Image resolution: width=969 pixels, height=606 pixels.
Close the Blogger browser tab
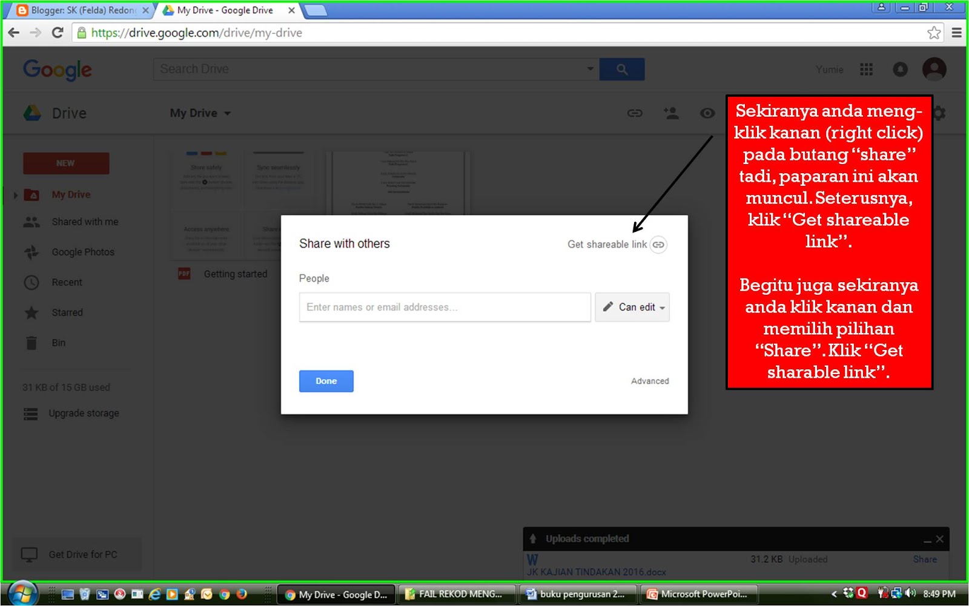145,10
